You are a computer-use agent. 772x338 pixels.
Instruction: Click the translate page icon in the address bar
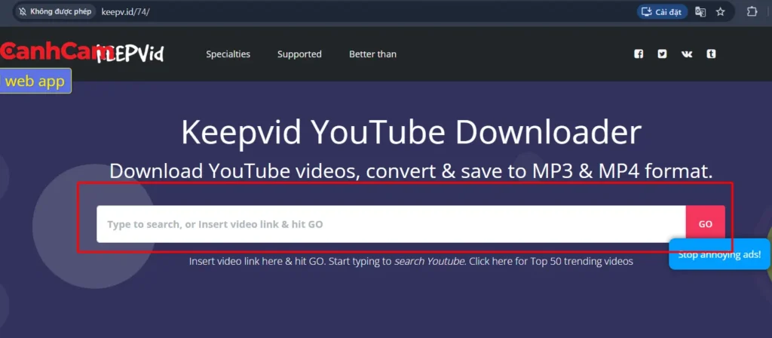[700, 12]
